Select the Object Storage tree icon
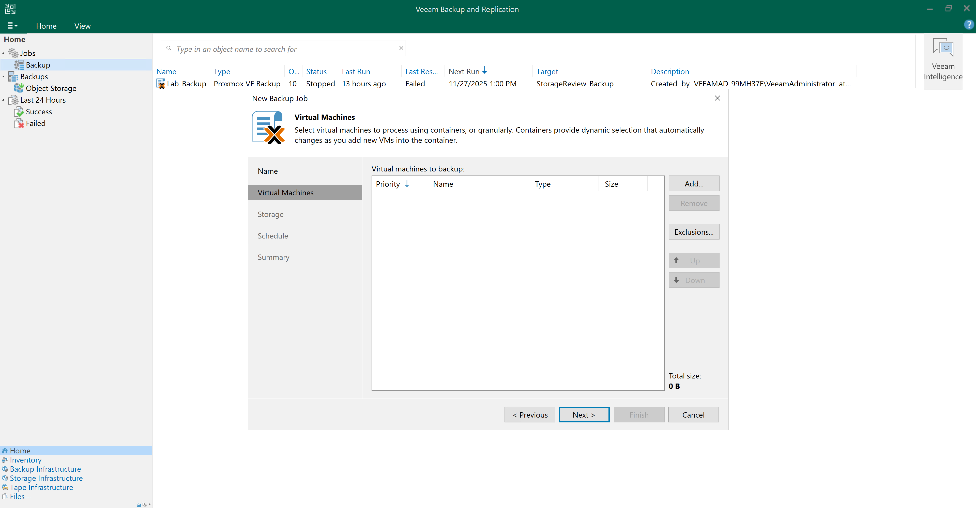This screenshot has width=976, height=508. click(x=19, y=88)
